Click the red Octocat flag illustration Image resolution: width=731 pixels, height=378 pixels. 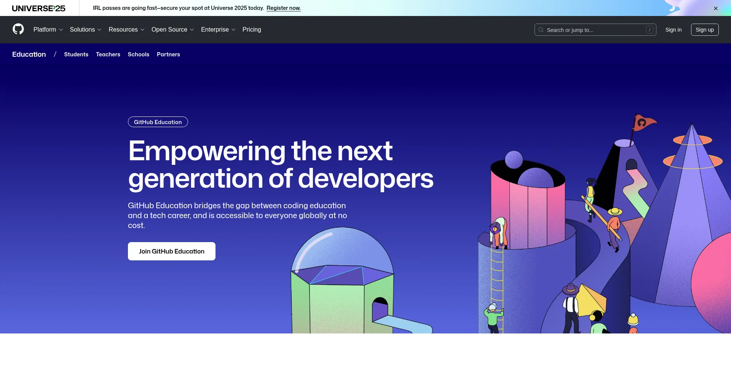pyautogui.click(x=644, y=123)
